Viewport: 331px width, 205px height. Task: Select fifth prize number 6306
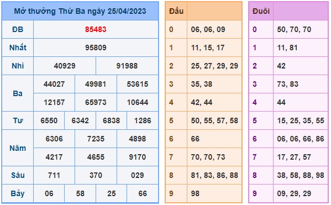[54, 139]
